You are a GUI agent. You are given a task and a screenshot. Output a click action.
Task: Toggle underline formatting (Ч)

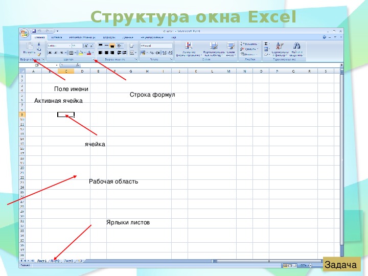(x=61, y=53)
